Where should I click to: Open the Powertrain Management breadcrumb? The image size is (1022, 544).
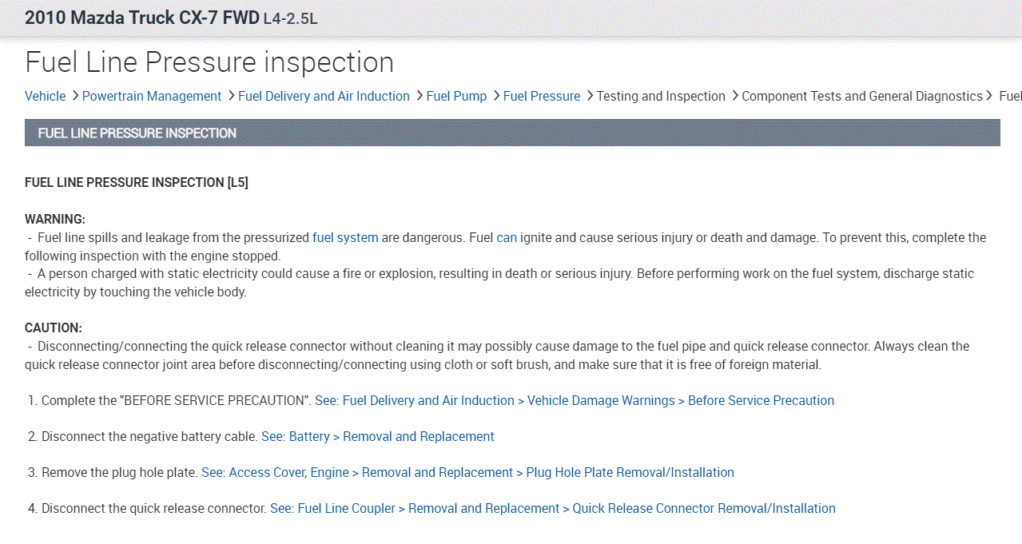pos(151,96)
